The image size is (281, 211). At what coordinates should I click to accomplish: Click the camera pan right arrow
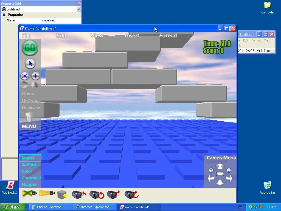[229, 179]
